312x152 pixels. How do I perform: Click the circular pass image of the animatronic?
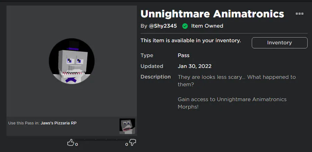click(x=72, y=61)
